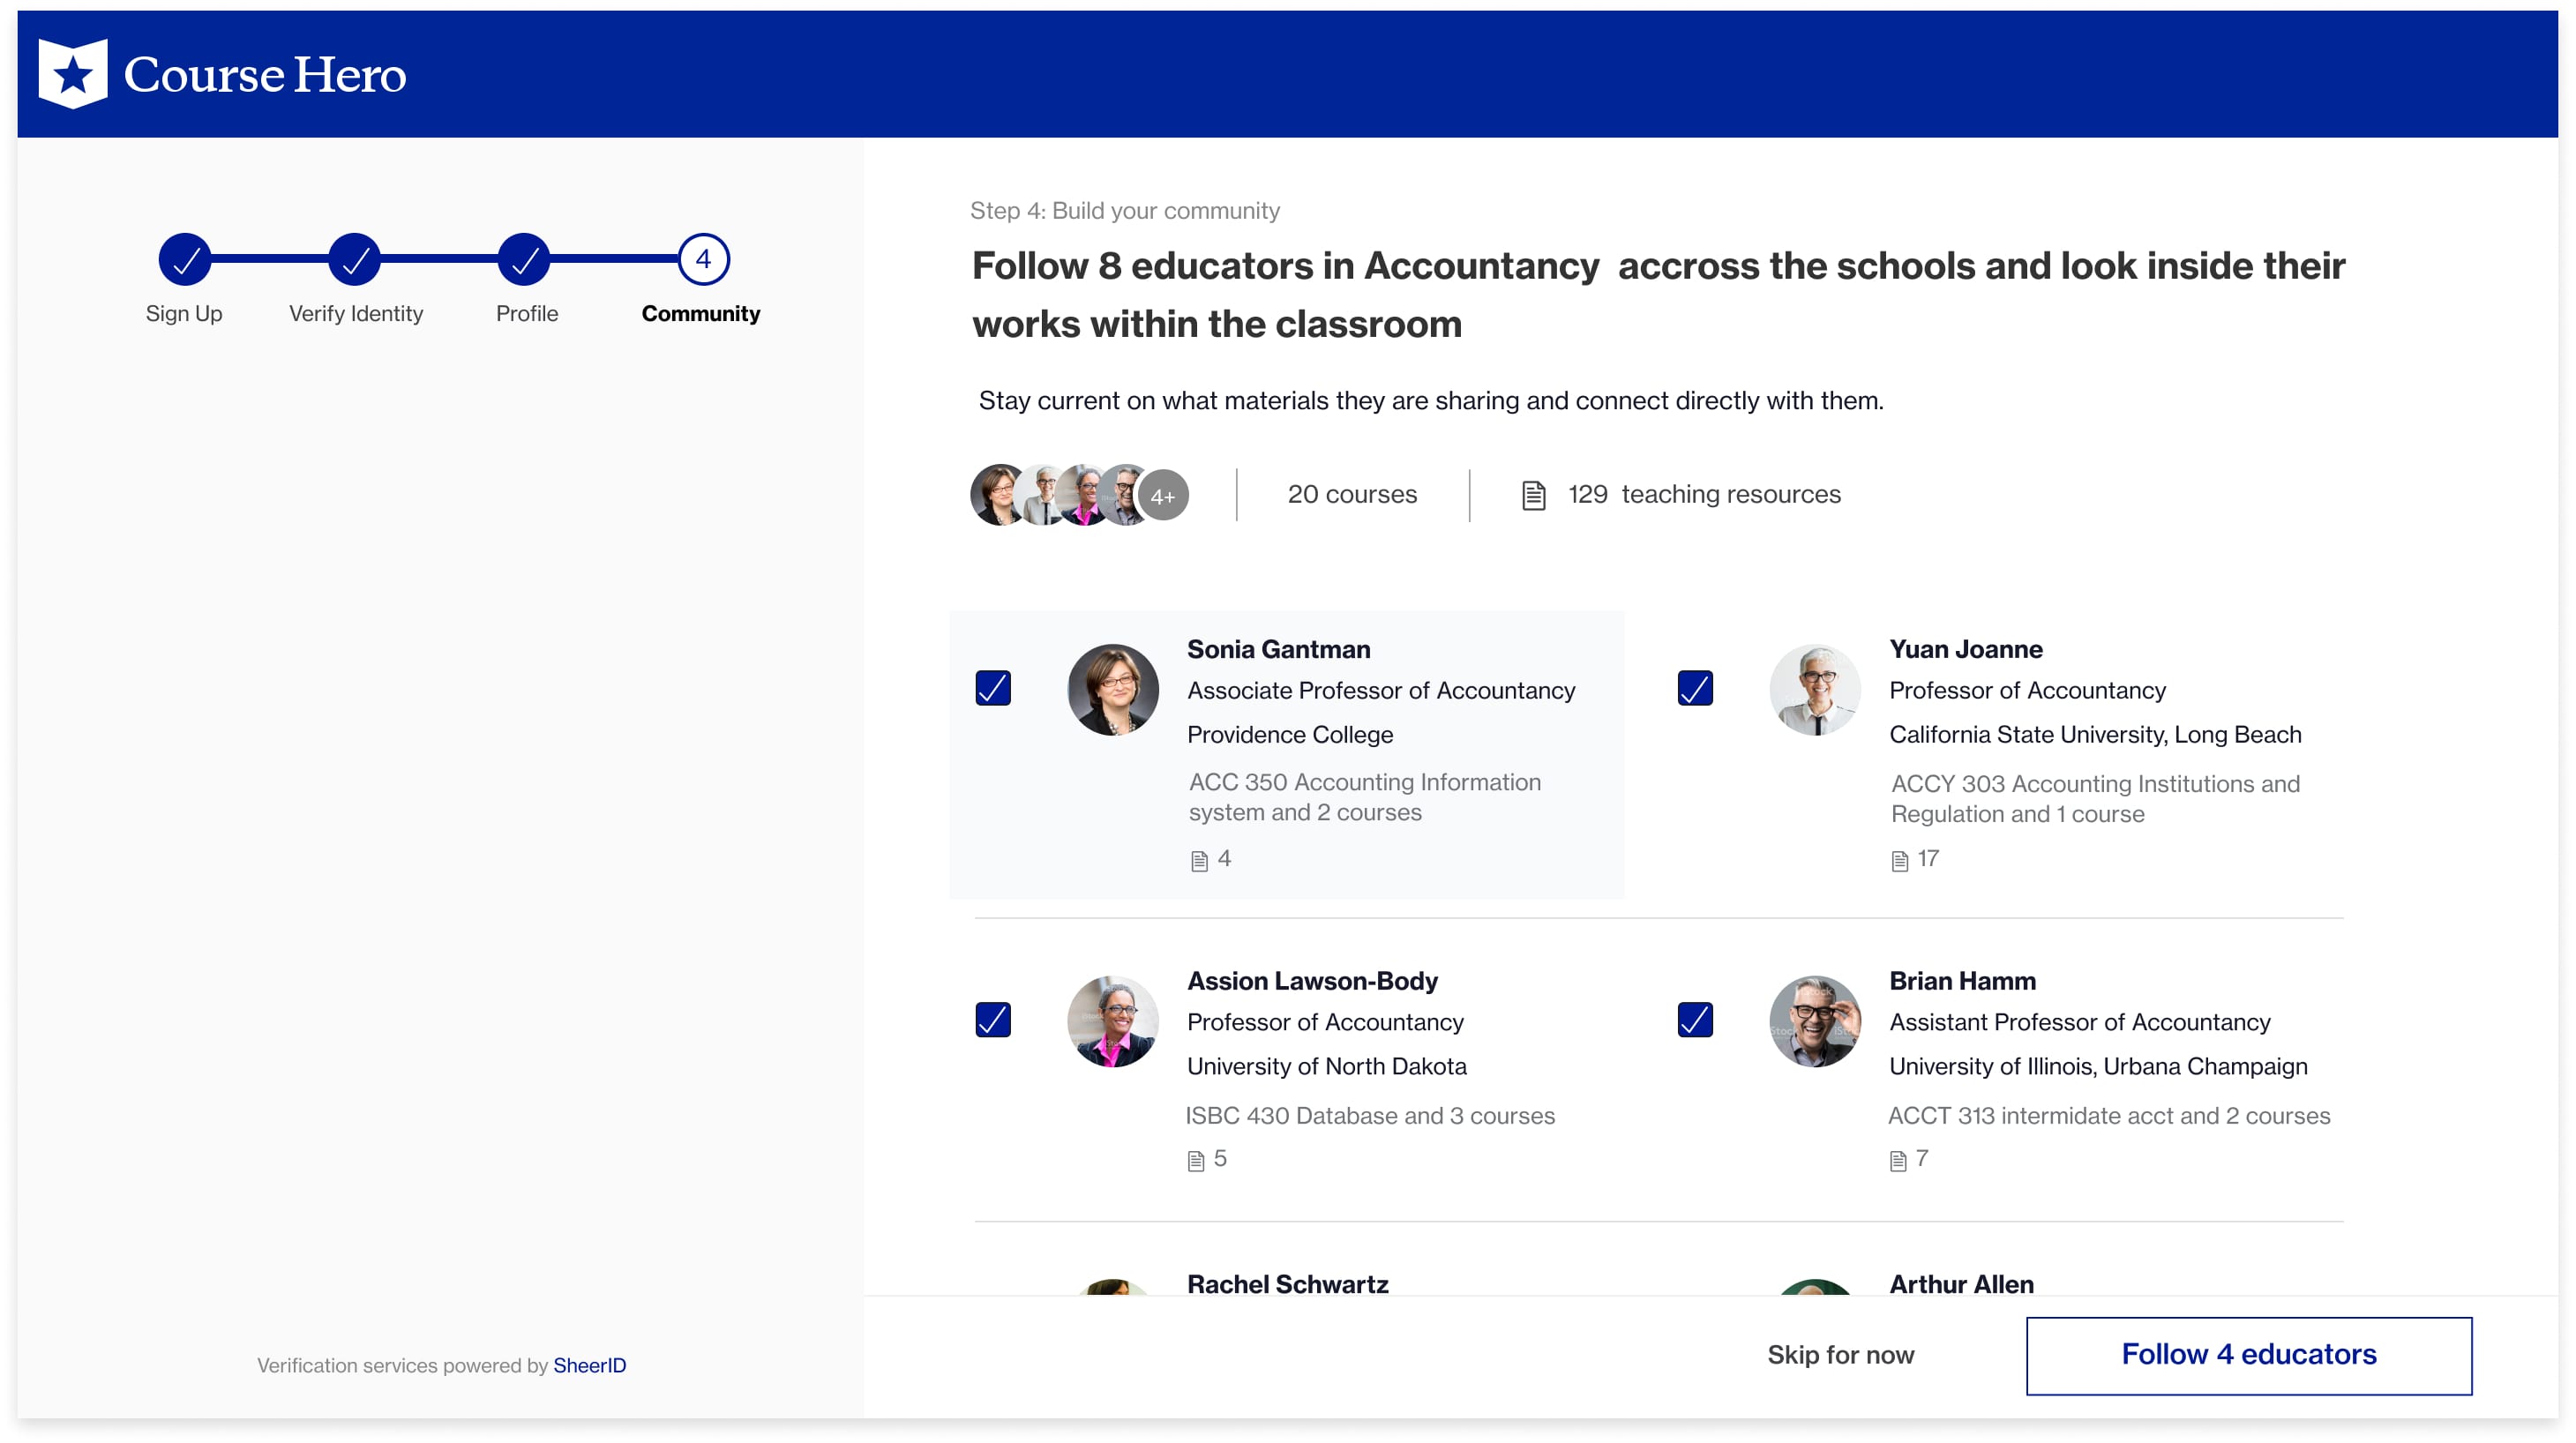Uncheck Assion Lawson-Body's follow checkbox
The height and width of the screenshot is (1443, 2576).
pos(992,1020)
